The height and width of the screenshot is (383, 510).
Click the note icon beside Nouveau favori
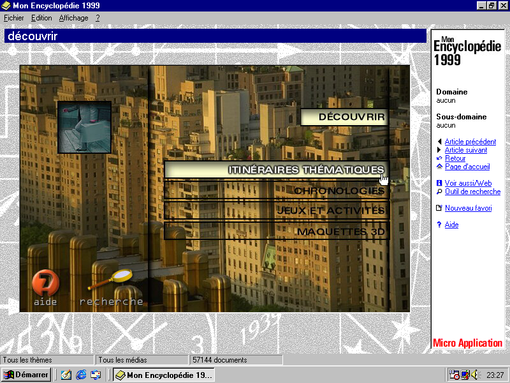[439, 208]
